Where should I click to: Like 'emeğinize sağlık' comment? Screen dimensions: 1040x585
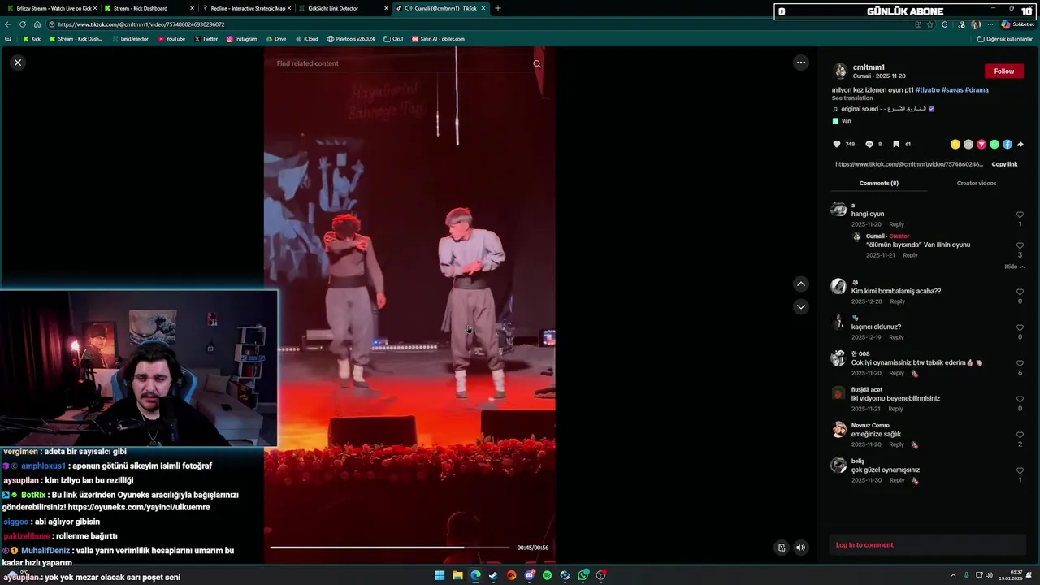coord(1020,435)
